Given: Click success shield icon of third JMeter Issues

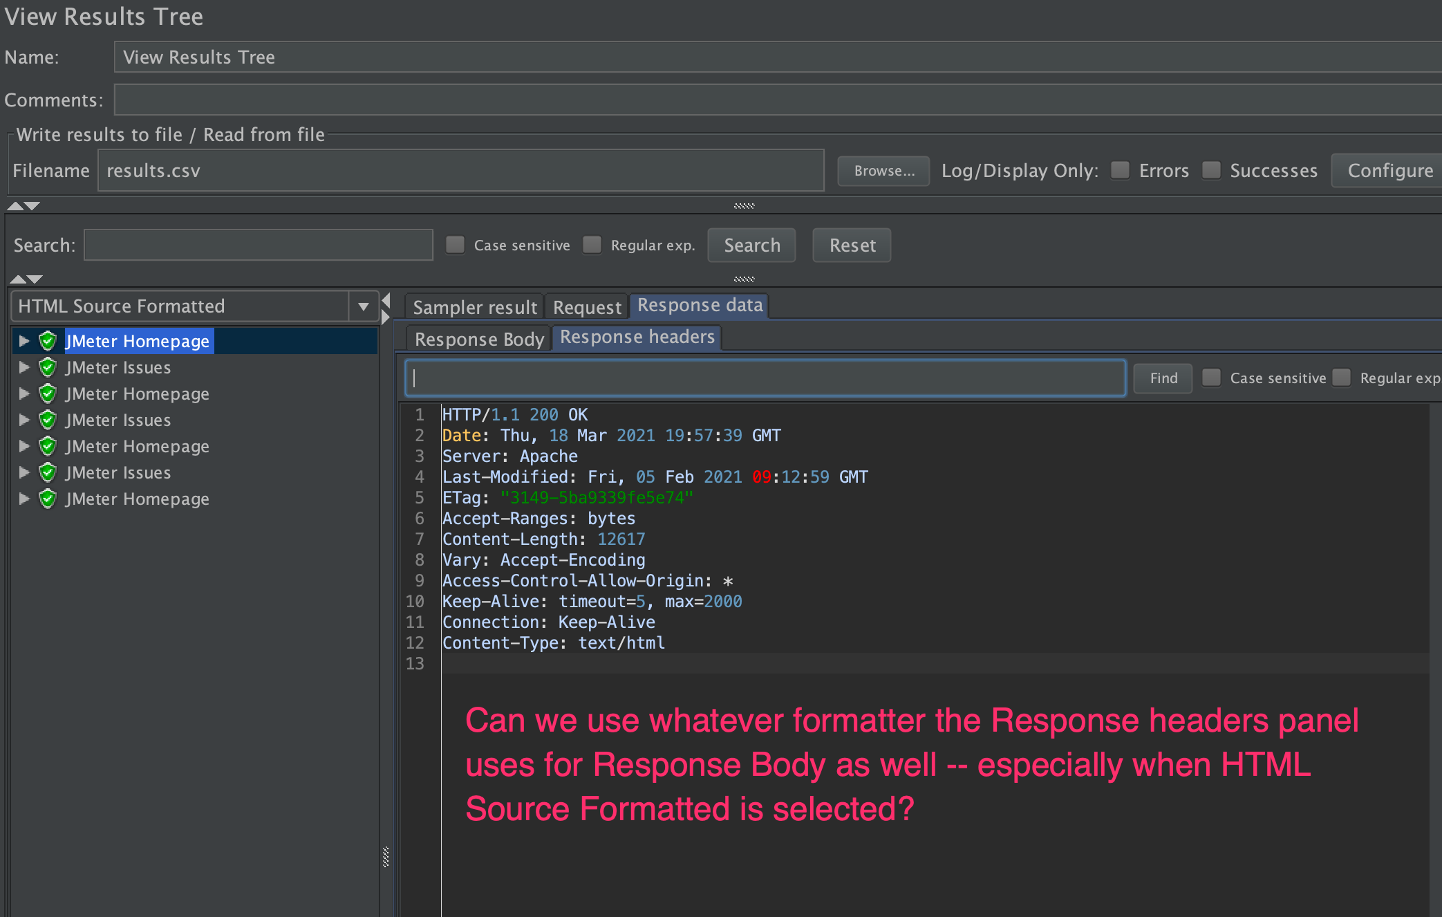Looking at the screenshot, I should point(48,472).
